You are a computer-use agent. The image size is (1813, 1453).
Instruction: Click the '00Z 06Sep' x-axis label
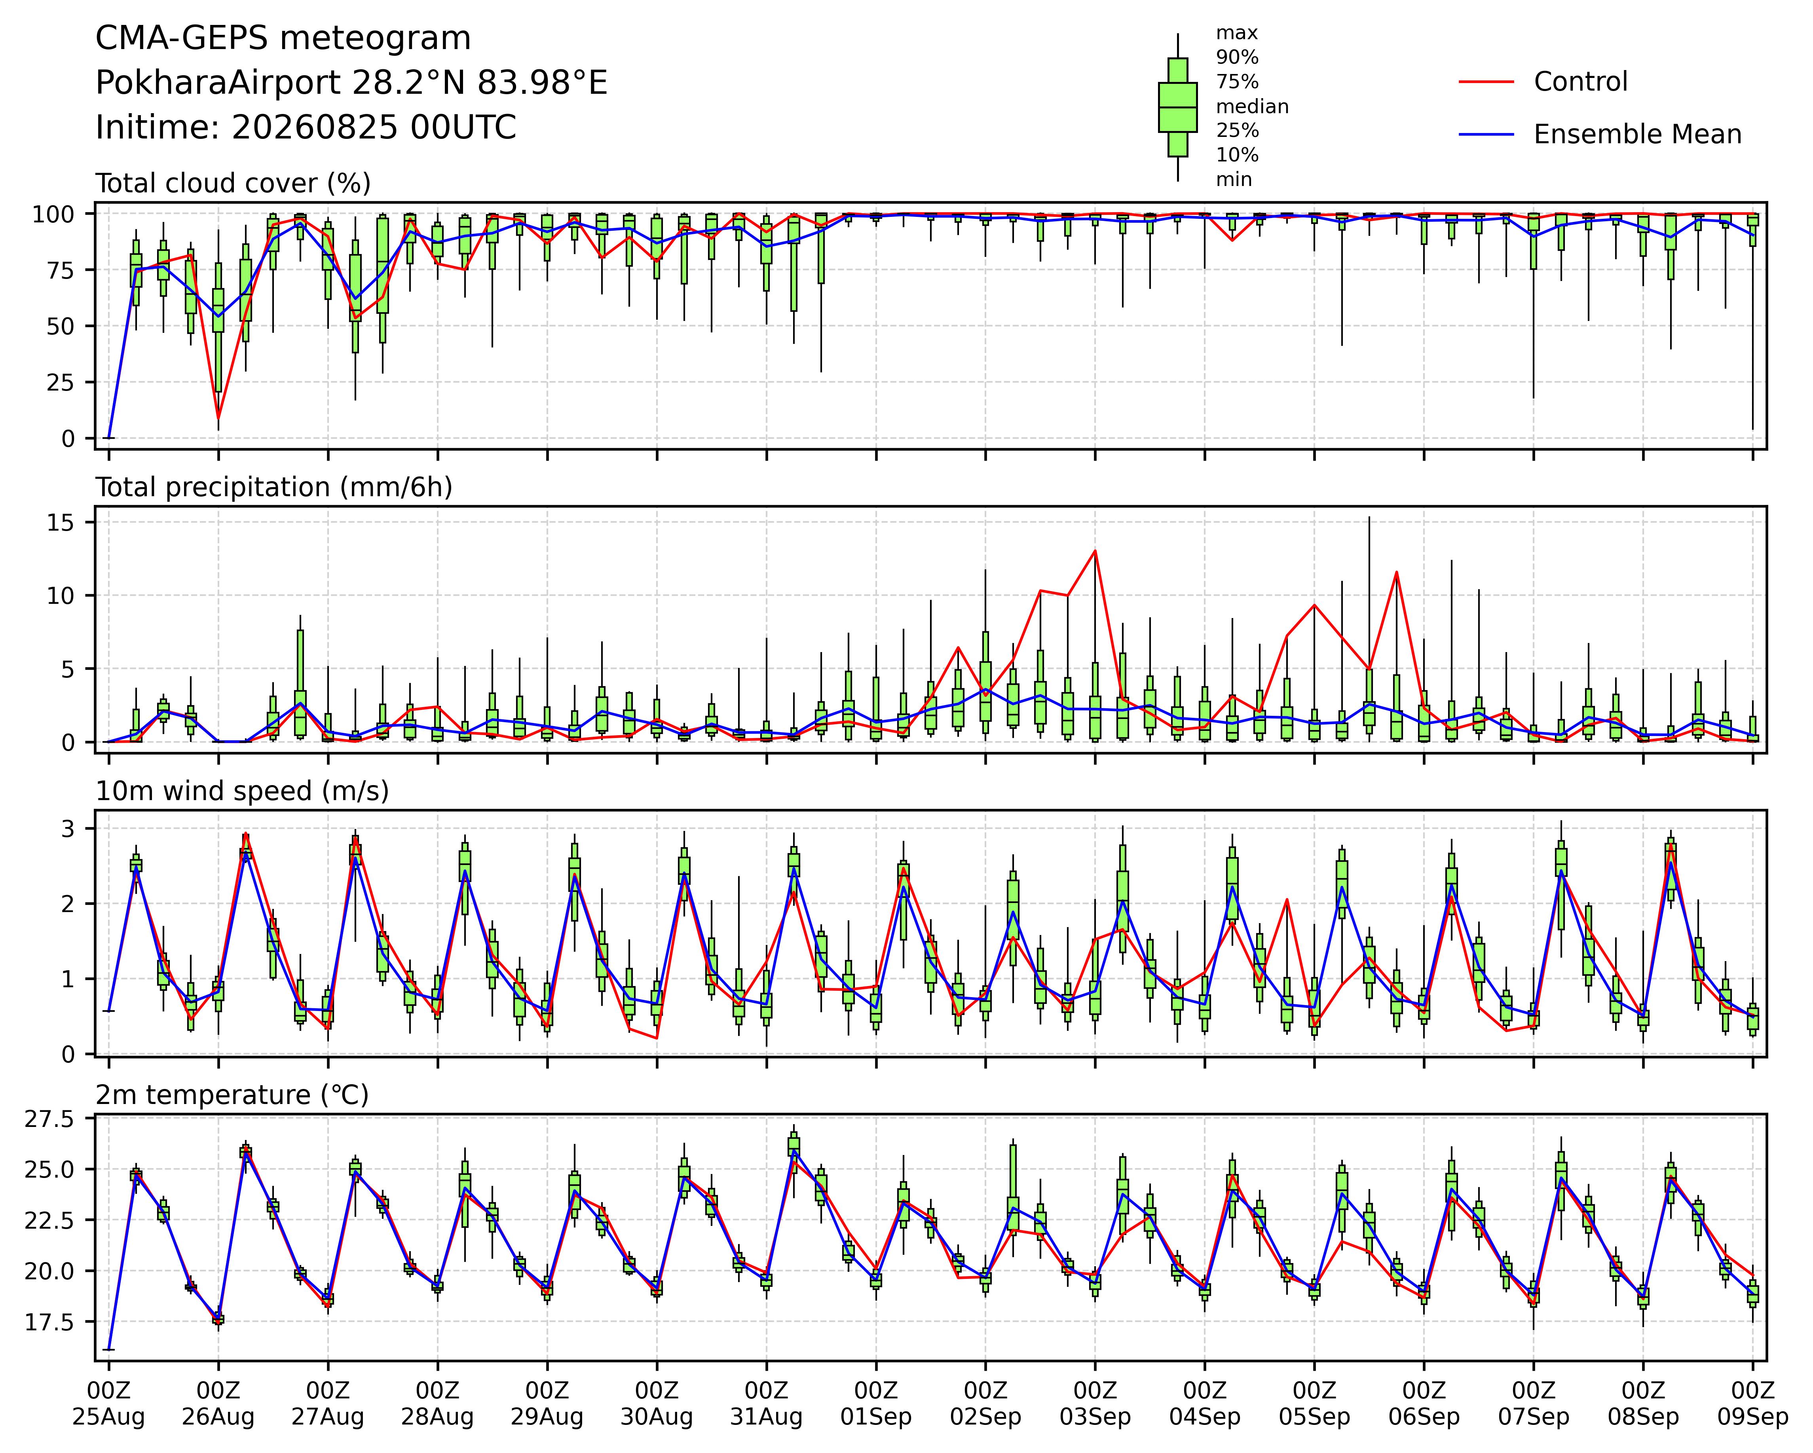(x=1424, y=1404)
